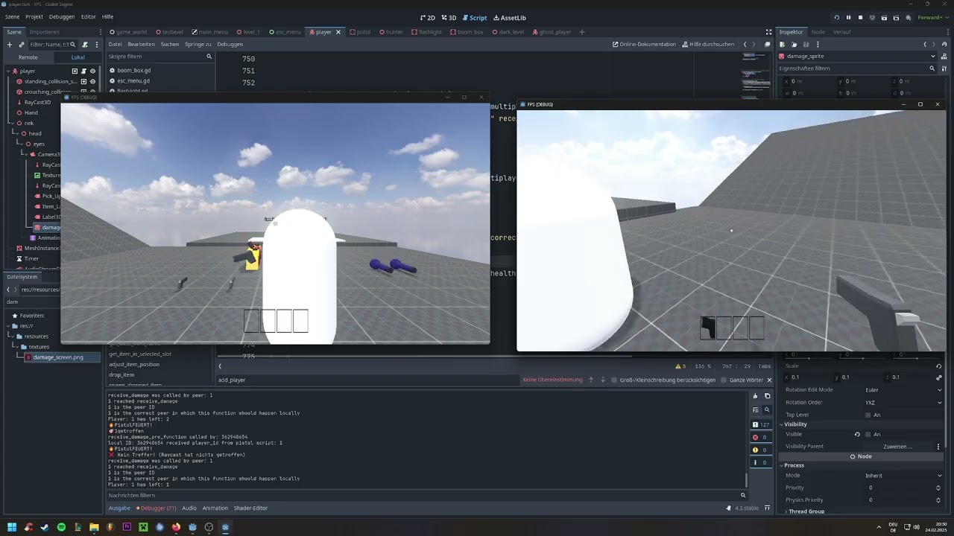
Task: Toggle collapse duplicate messages in output
Action: tap(755, 409)
